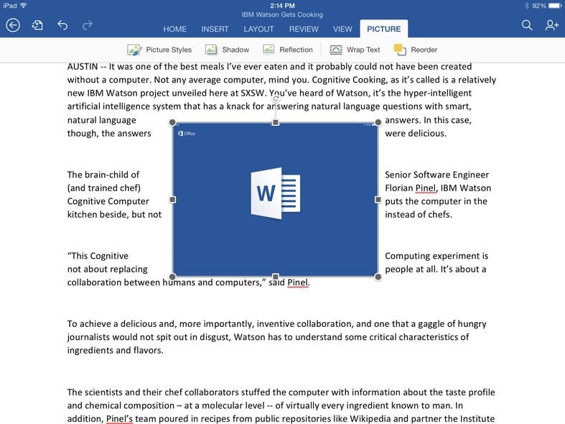
Task: Tap the text 'instead of chefs.'
Action: coord(419,215)
